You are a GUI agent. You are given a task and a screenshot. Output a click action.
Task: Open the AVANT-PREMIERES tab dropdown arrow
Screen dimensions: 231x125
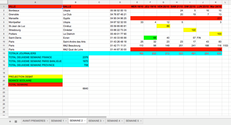tap(47, 121)
